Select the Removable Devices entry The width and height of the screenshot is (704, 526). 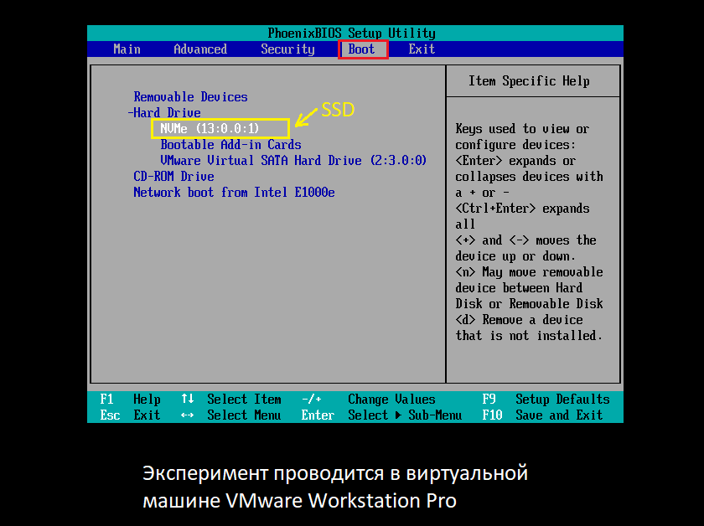coord(190,96)
